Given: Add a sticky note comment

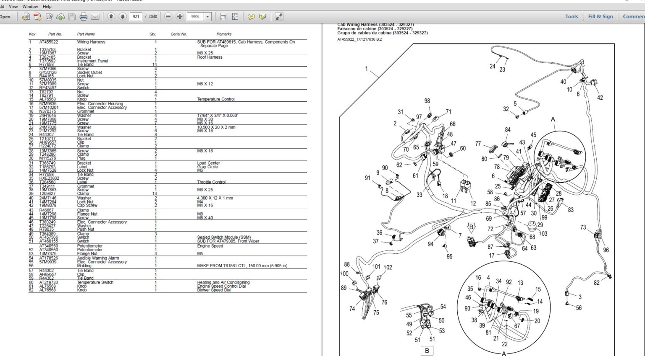Looking at the screenshot, I should tap(251, 17).
